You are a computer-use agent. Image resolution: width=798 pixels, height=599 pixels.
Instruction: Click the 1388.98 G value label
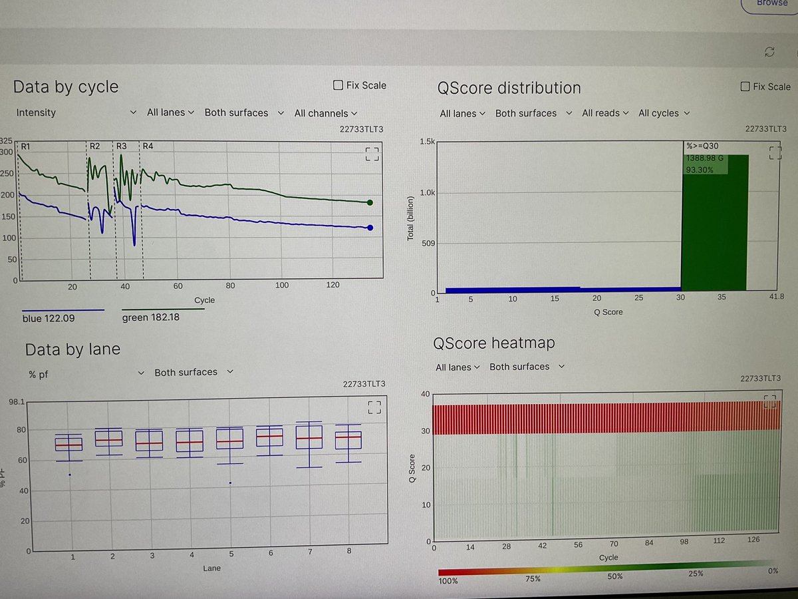coord(706,158)
